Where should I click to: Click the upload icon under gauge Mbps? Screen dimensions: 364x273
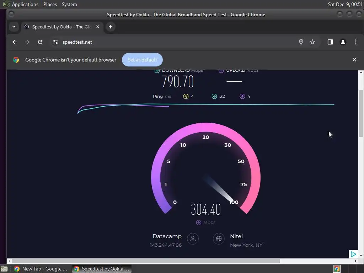pos(198,223)
